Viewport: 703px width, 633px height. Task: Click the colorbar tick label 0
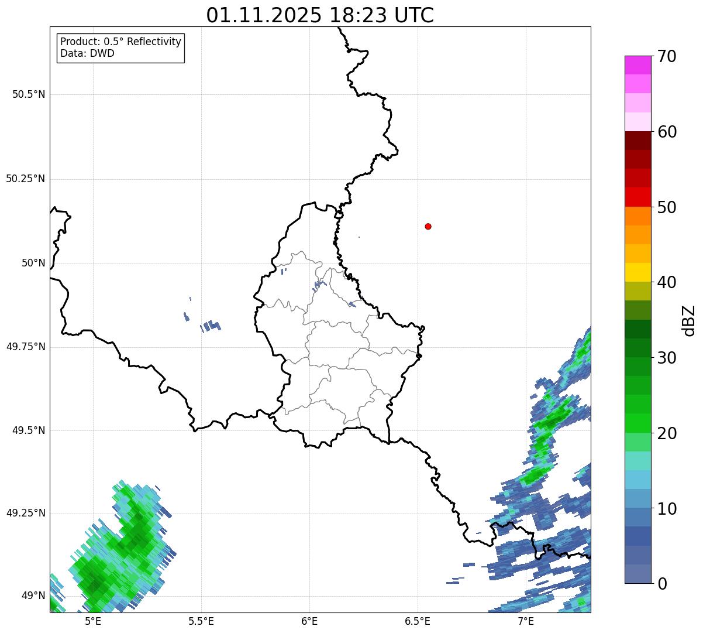(662, 584)
